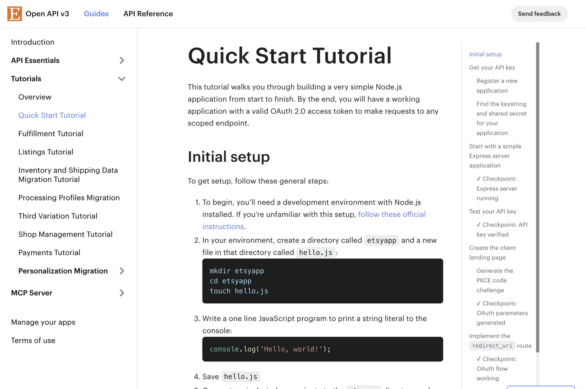Viewport: 586px width, 389px height.
Task: Open Inventory and Shipping Data Migration Tutorial
Action: tap(68, 175)
